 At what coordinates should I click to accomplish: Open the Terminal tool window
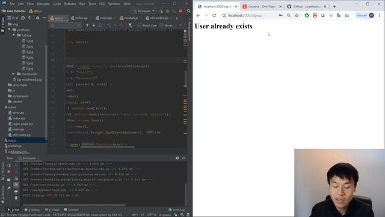coord(71,210)
